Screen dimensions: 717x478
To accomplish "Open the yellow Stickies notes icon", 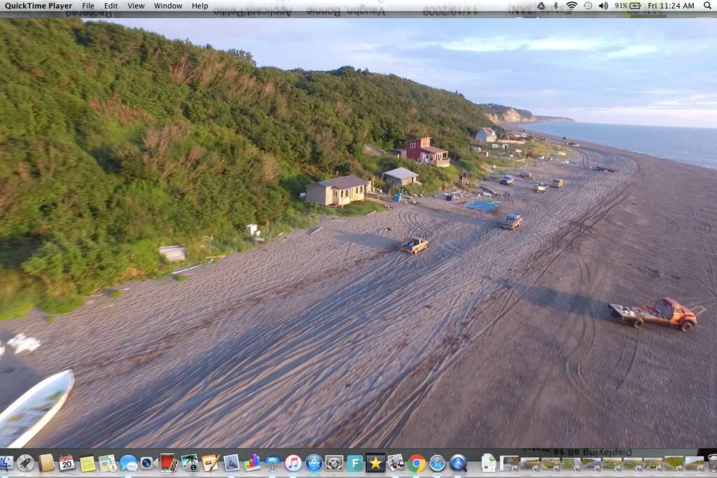I will pos(88,463).
